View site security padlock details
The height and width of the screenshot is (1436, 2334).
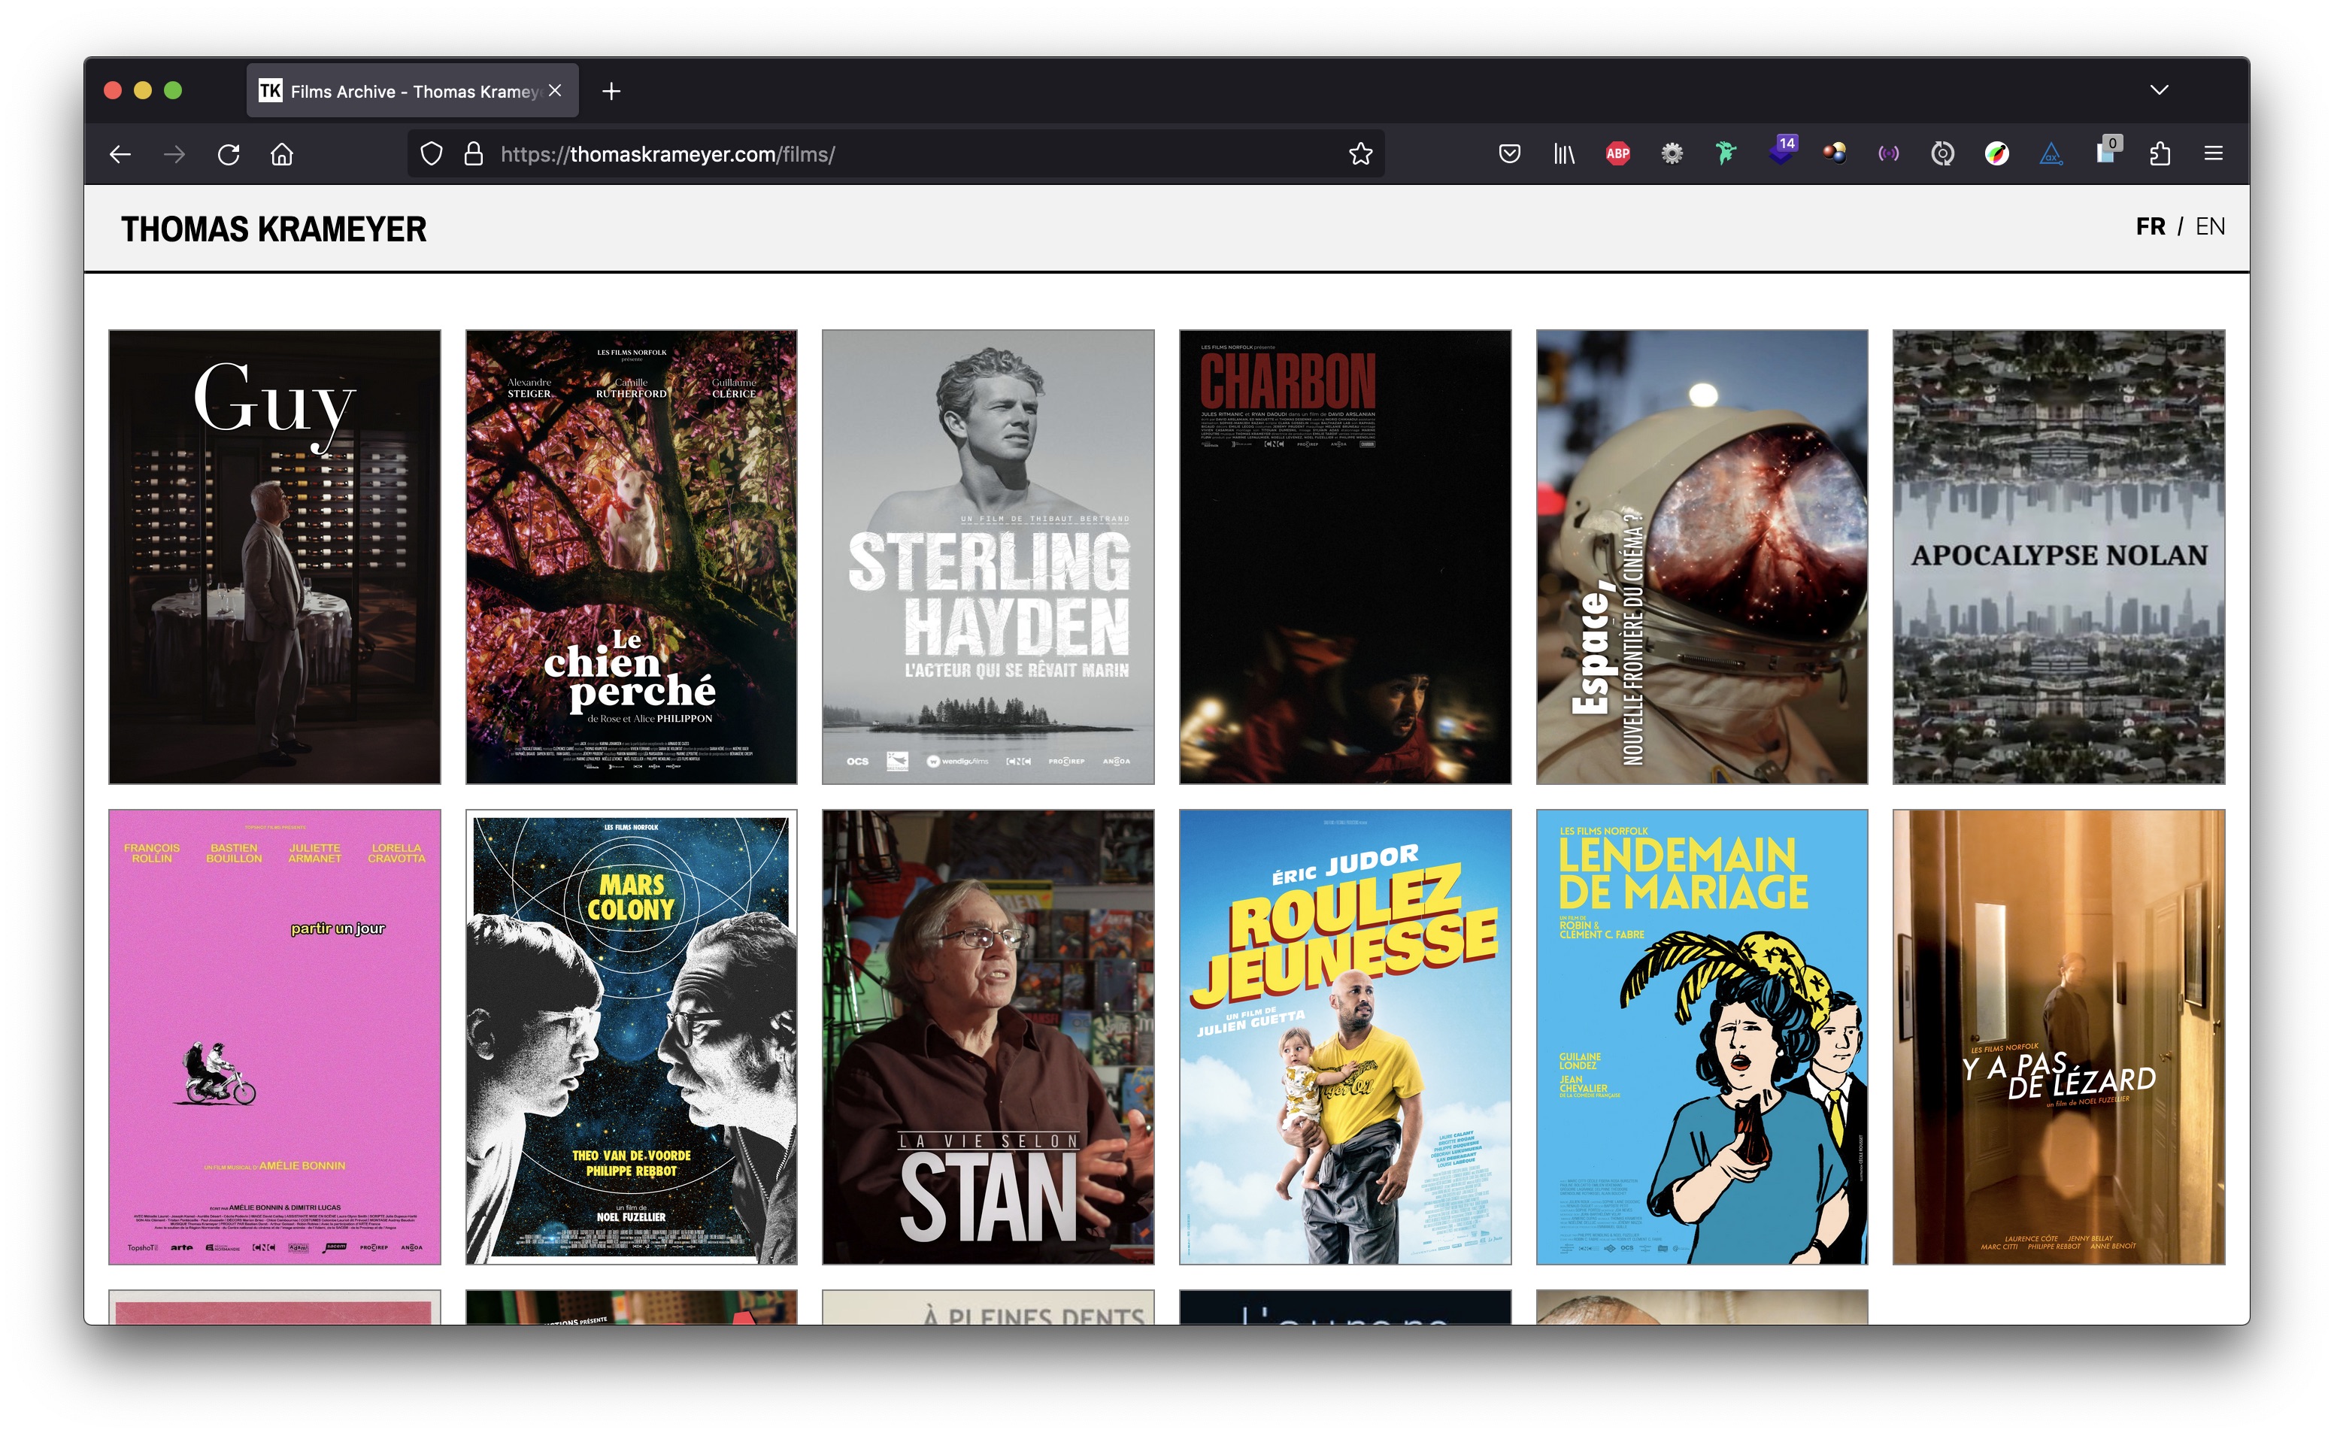(x=473, y=154)
